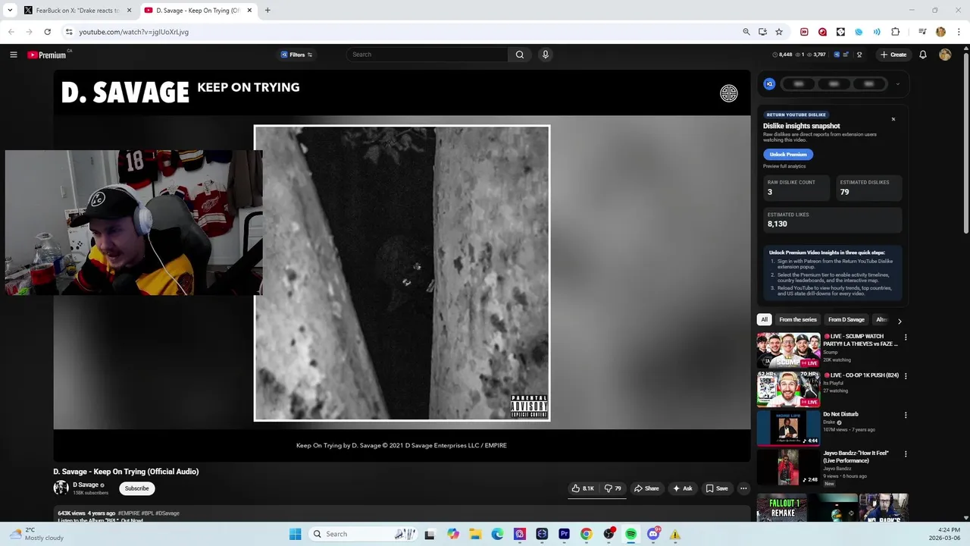Click the blue vidIQ logo in the sidebar panel
The image size is (970, 546).
769,84
